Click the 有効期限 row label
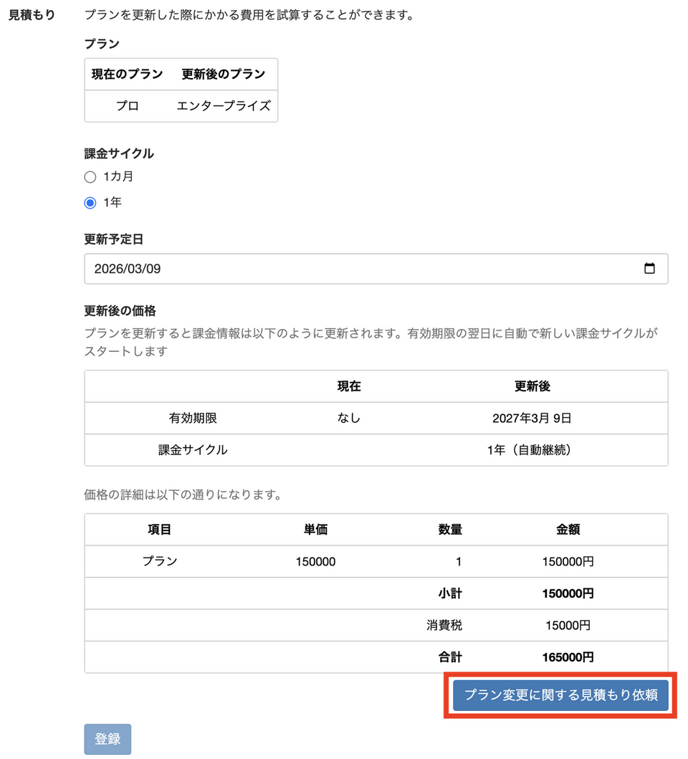The image size is (688, 759). [x=193, y=418]
